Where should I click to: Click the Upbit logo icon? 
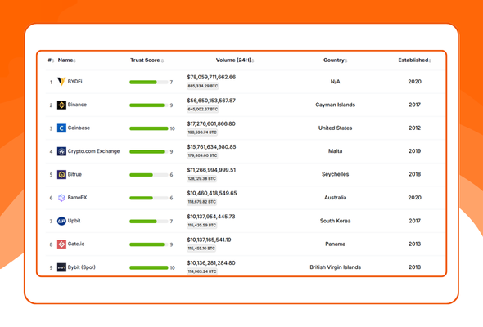coord(61,221)
